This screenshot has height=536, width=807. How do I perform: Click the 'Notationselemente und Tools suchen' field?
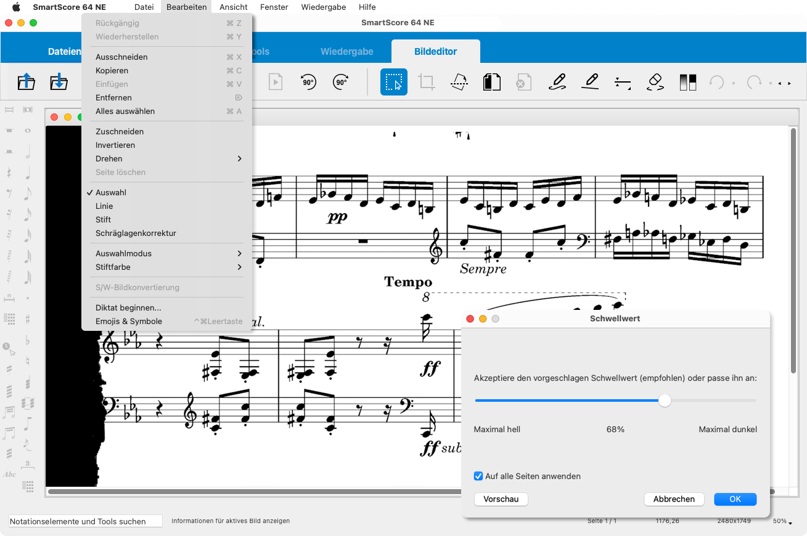(x=85, y=521)
